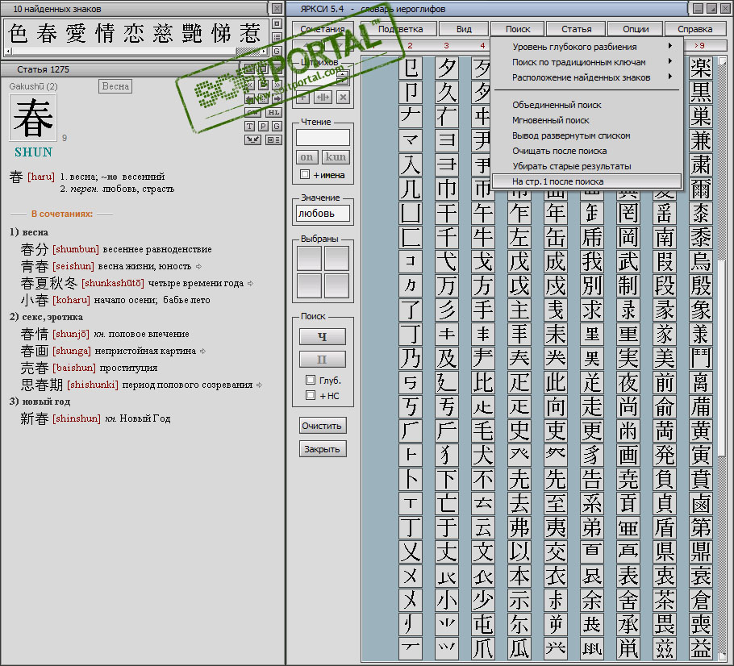Choose На стр. 1 после поиска
Screen dimensions: 734x666
[x=586, y=181]
